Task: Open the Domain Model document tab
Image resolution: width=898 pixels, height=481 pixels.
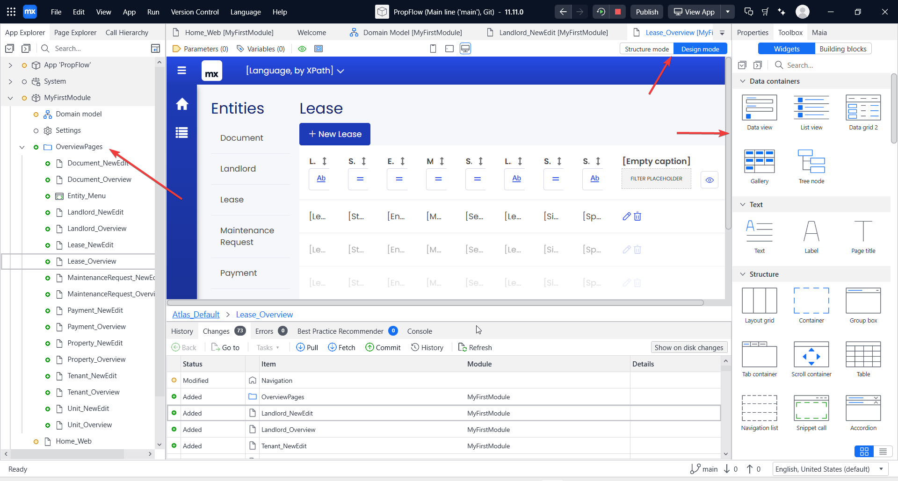Action: tap(406, 32)
